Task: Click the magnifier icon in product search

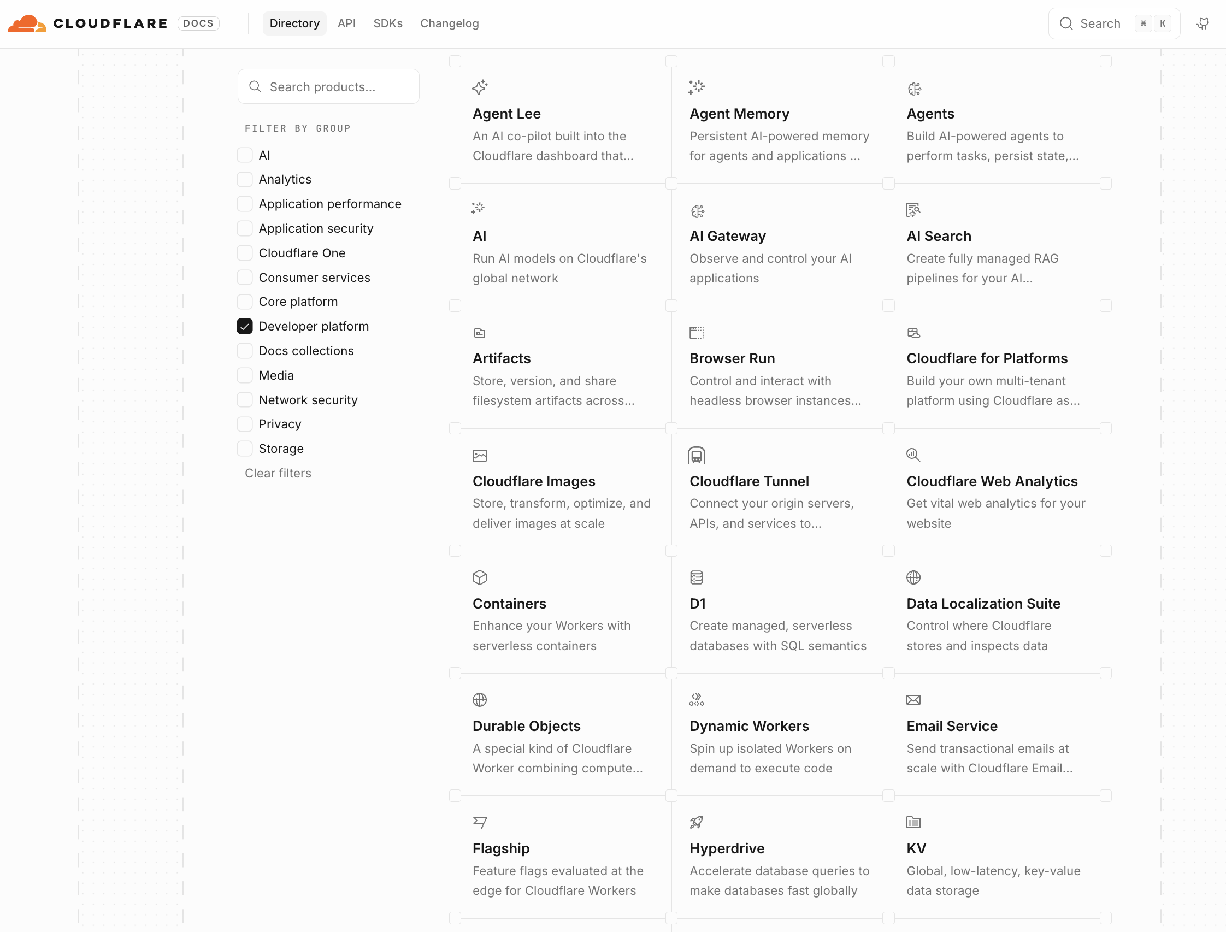Action: coord(255,86)
